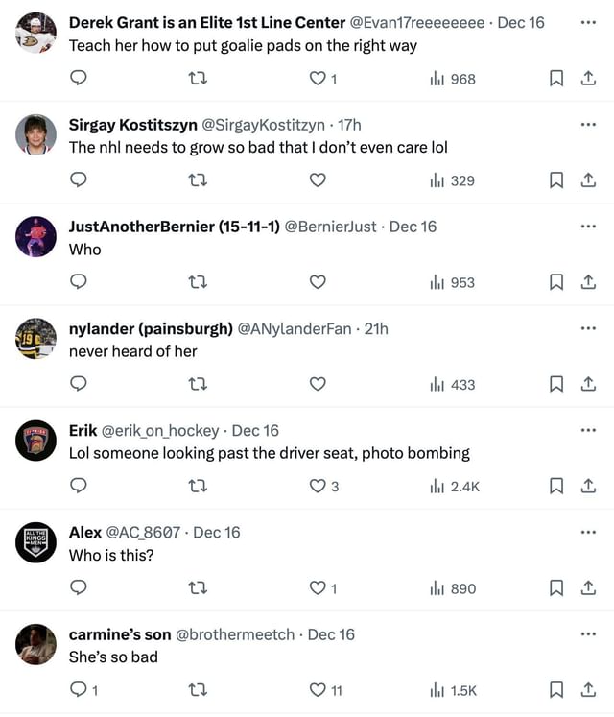This screenshot has height=717, width=614.
Task: Like JustAnotherBernier's "Who" tweet
Action: pyautogui.click(x=318, y=282)
